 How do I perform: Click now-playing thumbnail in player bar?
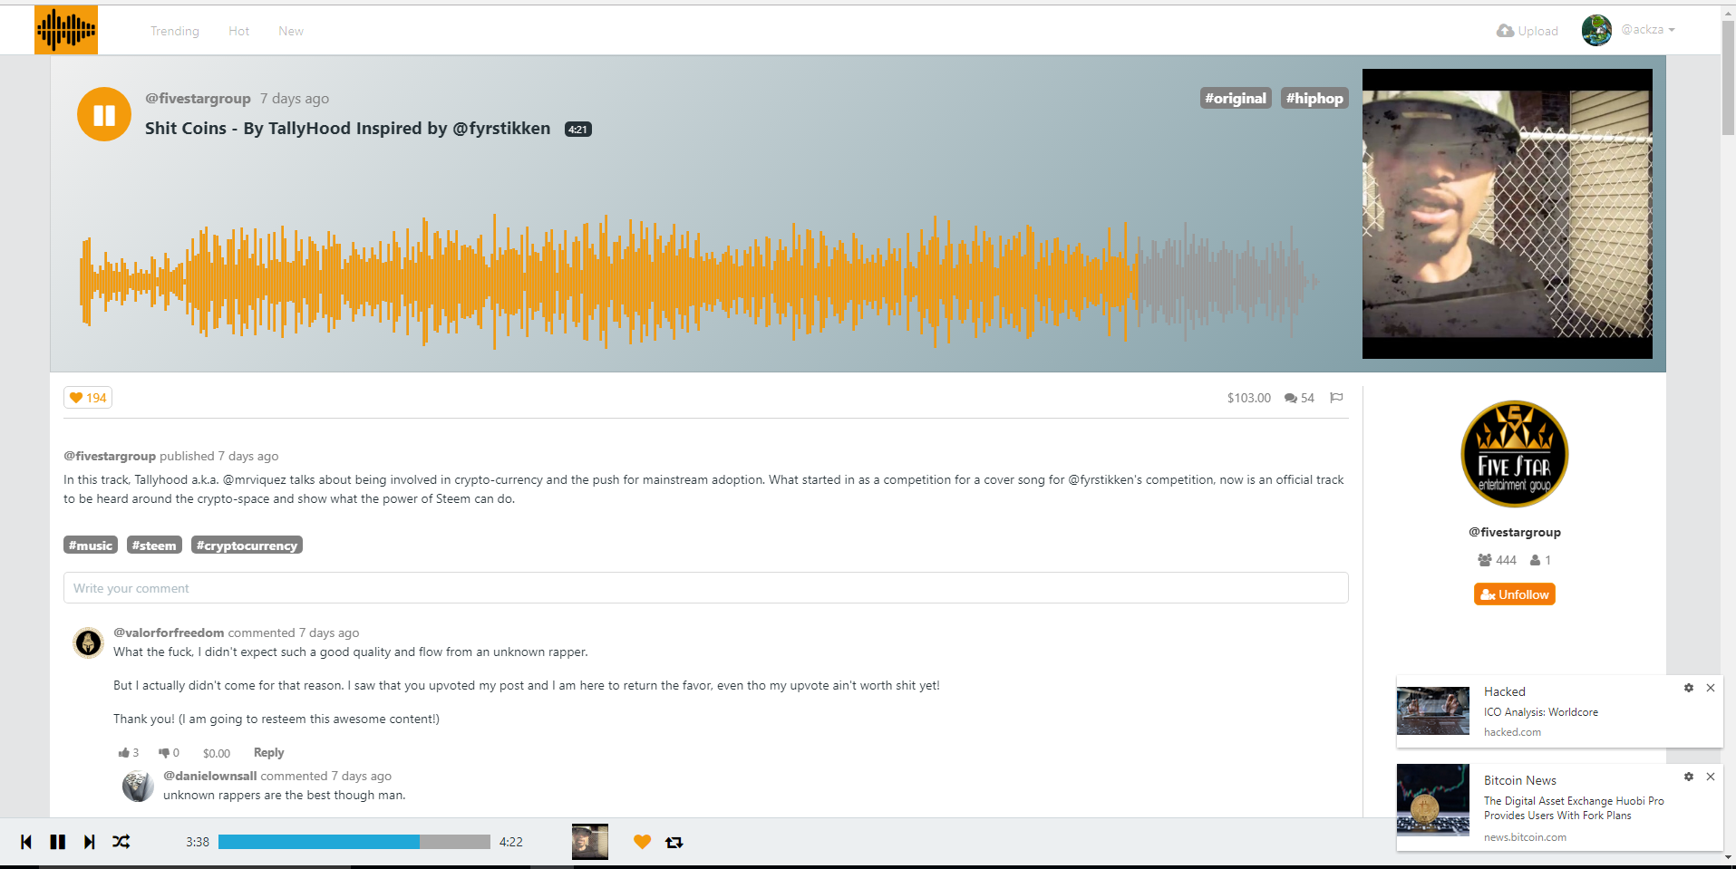590,842
